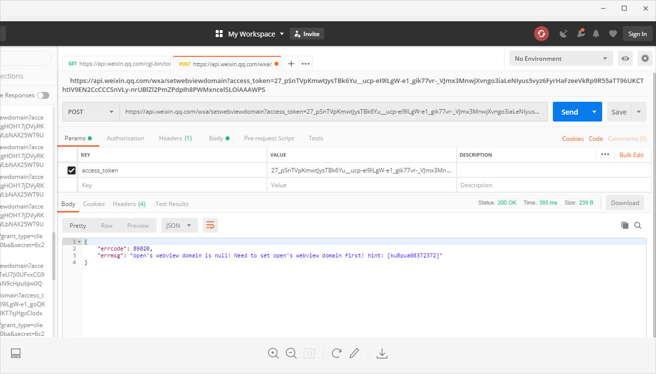Viewport: 656px width, 374px height.
Task: Select the Raw response view
Action: coord(107,225)
